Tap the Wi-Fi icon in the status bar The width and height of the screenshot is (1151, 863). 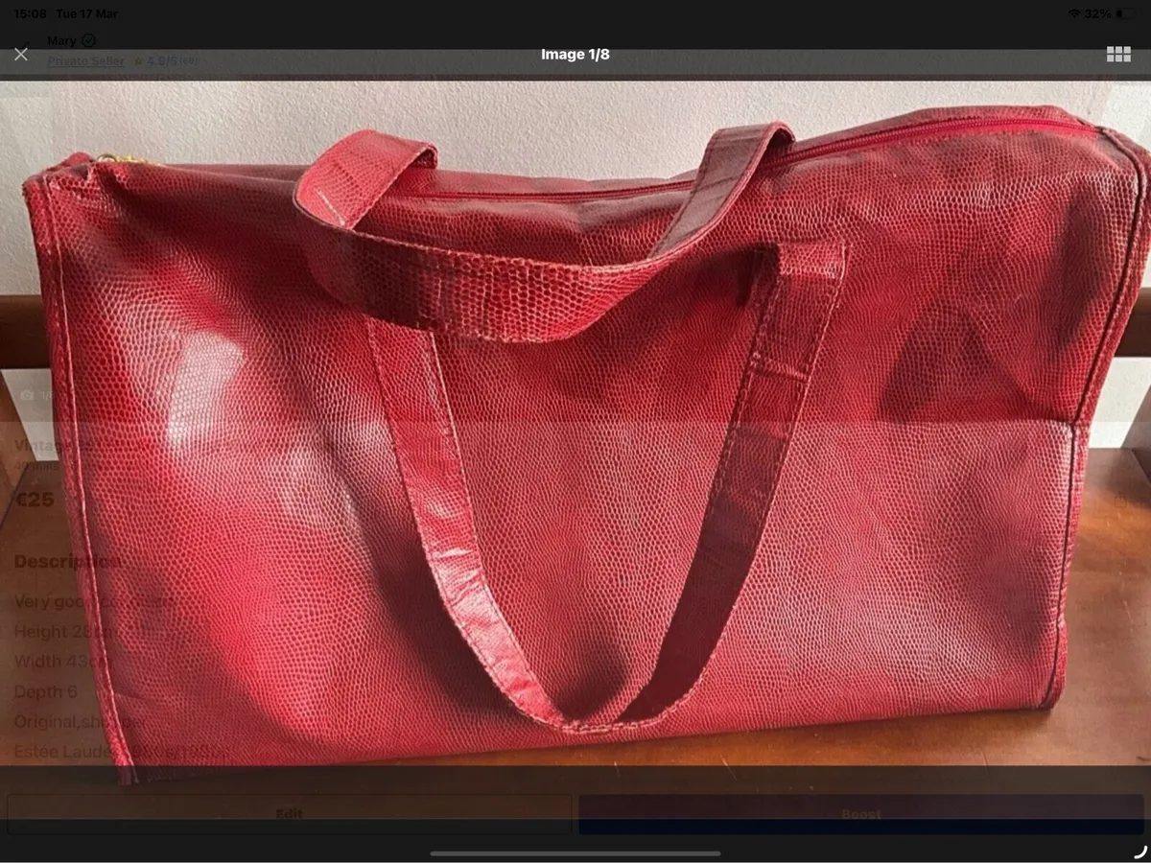click(1074, 13)
